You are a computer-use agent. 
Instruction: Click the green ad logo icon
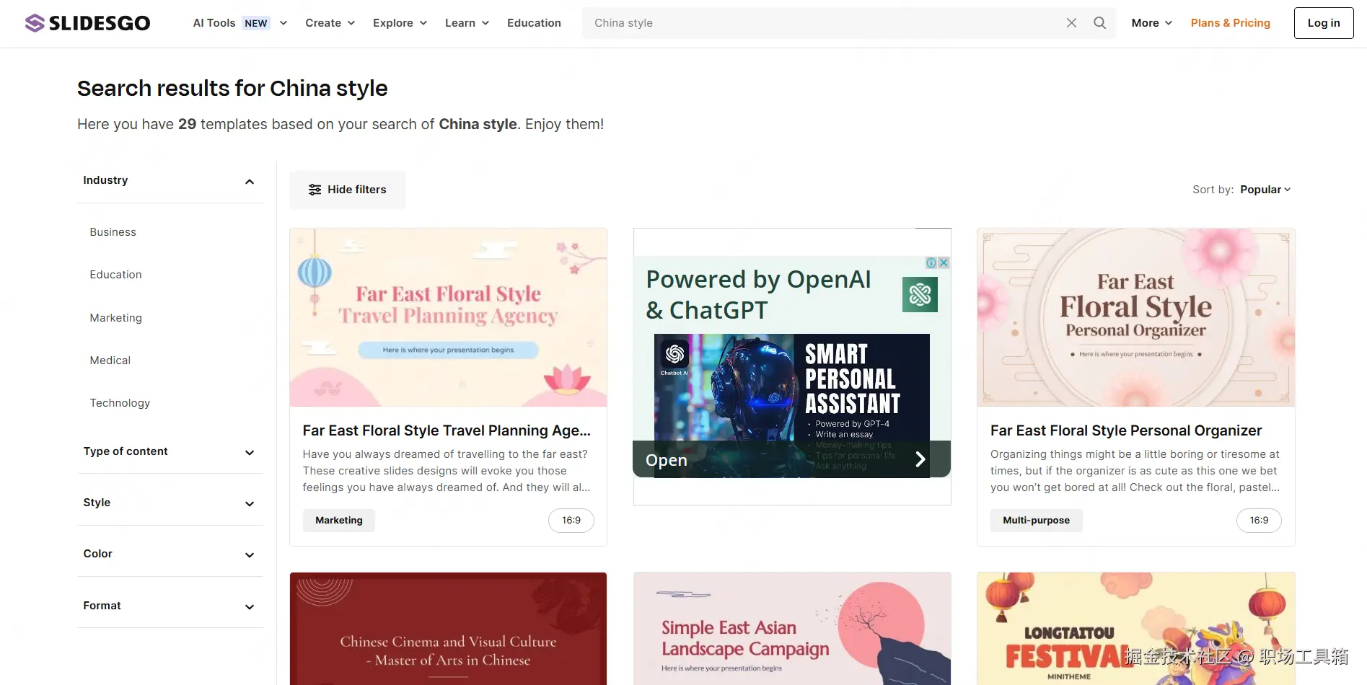[x=920, y=294]
